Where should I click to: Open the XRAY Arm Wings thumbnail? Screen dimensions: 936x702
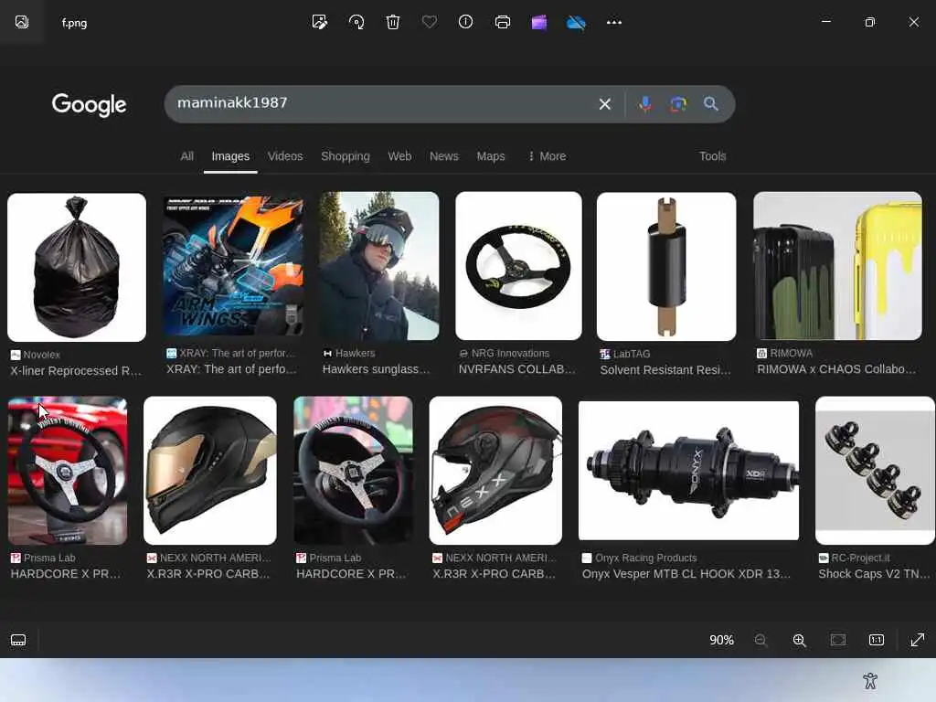(233, 266)
